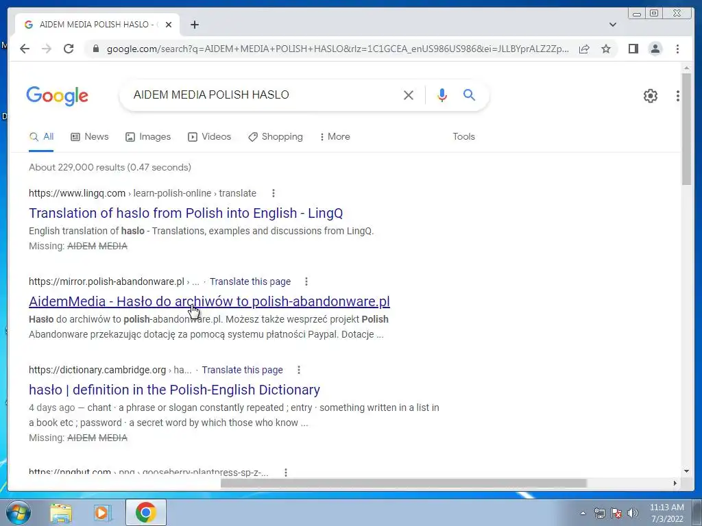Start voice search with the microphone icon
Screen dimensions: 702x526
442,95
